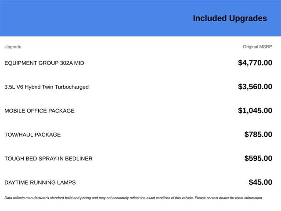Click the Original MSRP column header
Image resolution: width=281 pixels, height=211 pixels.
point(257,47)
